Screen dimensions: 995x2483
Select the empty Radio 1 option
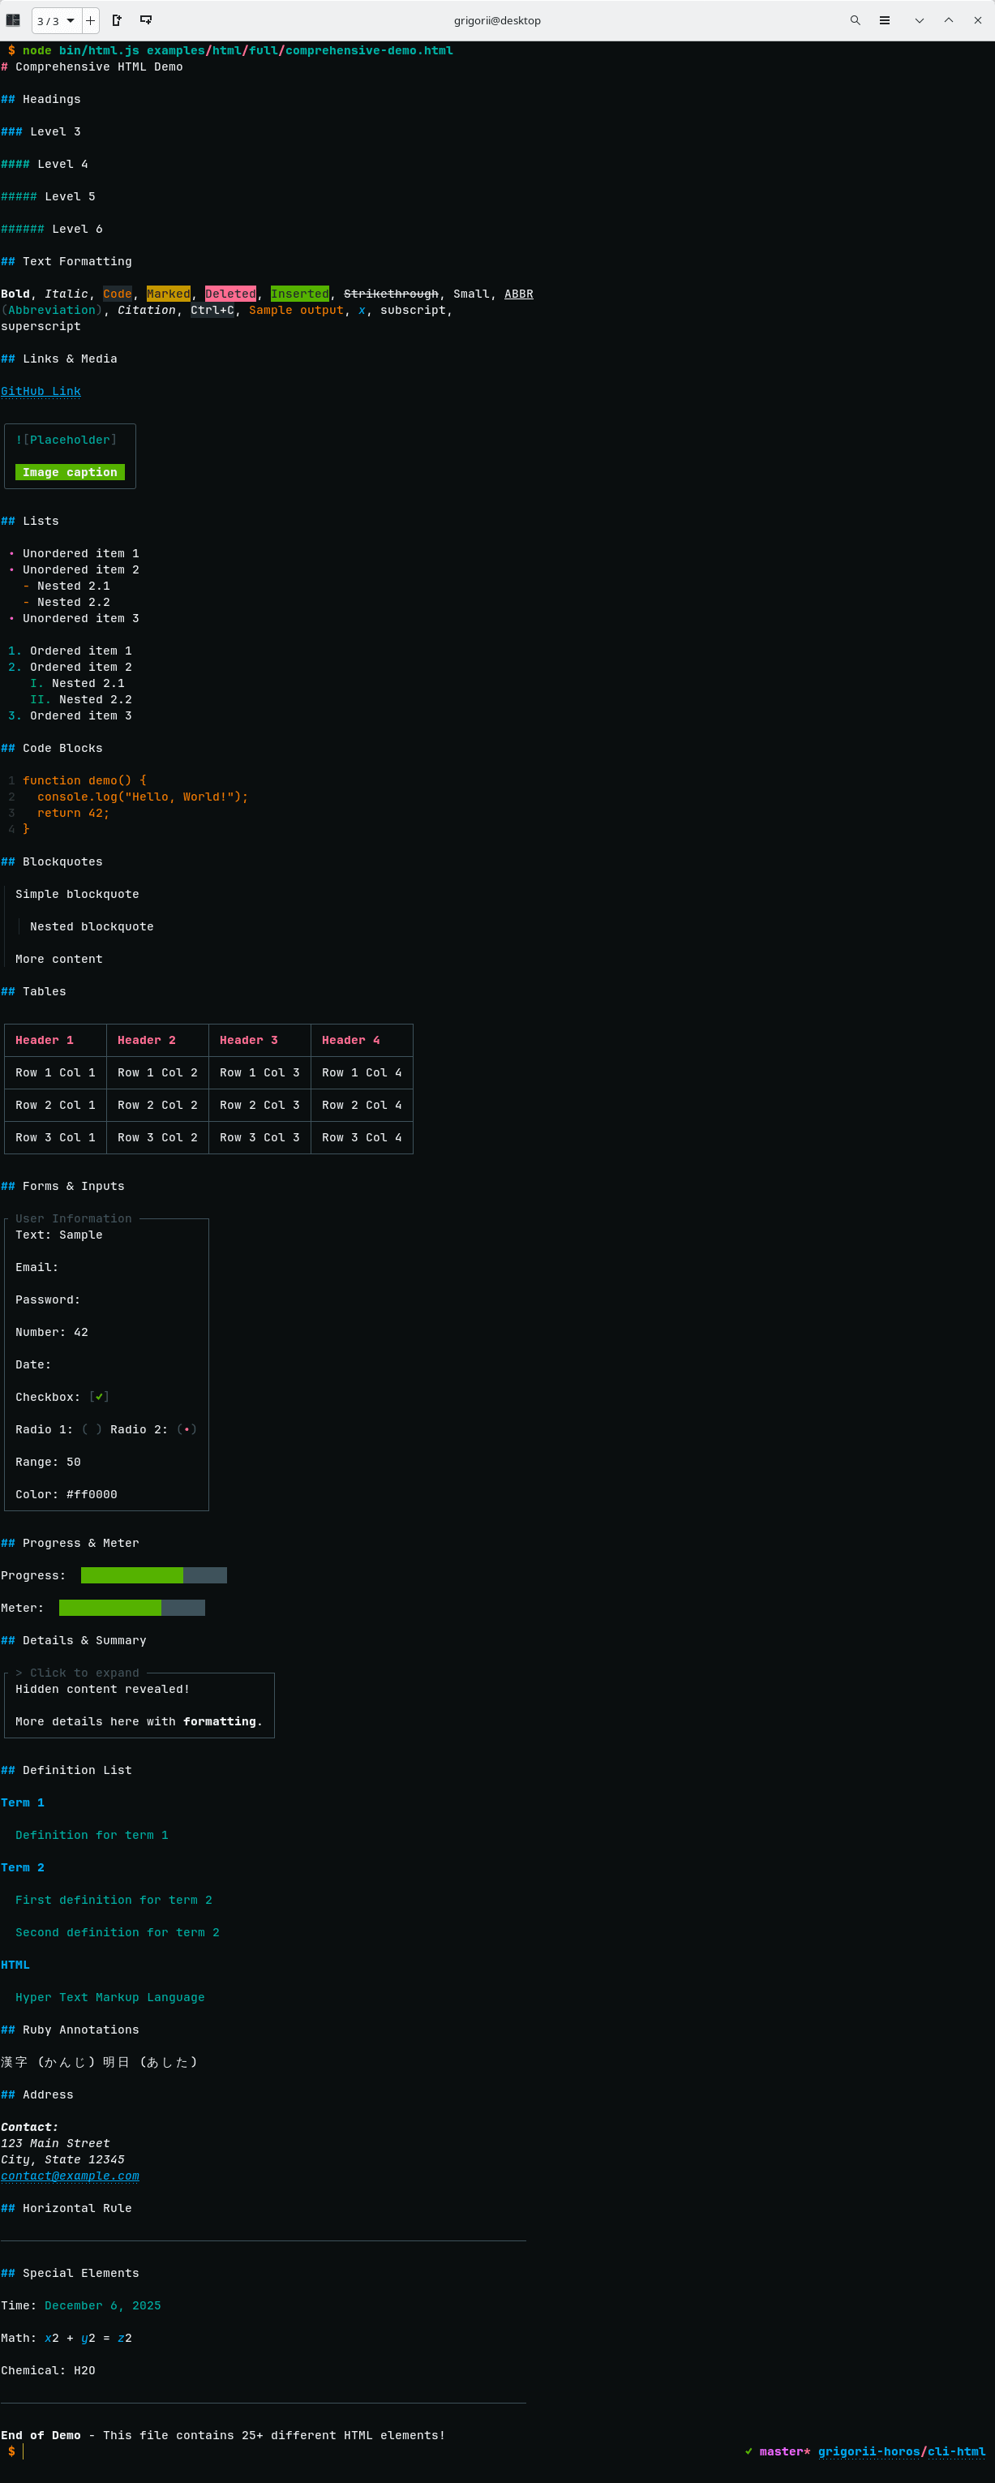click(92, 1429)
